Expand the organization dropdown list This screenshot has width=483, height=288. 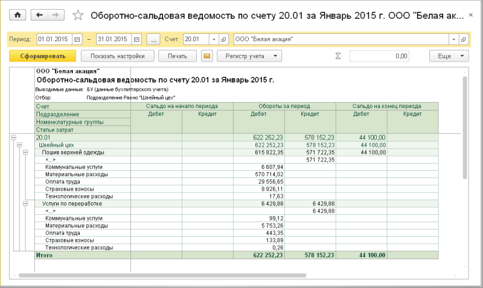click(x=454, y=39)
